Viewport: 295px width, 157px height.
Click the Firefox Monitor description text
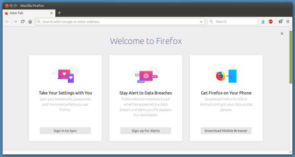146,107
